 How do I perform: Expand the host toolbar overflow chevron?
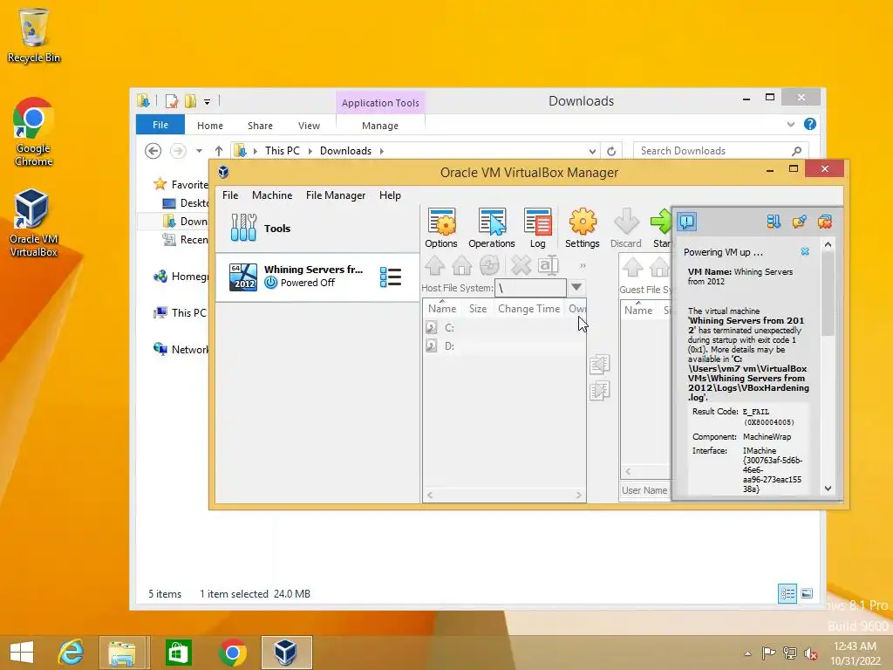(583, 265)
